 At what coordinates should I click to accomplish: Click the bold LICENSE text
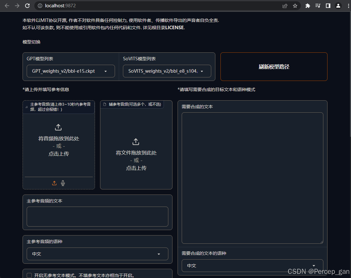click(x=174, y=28)
